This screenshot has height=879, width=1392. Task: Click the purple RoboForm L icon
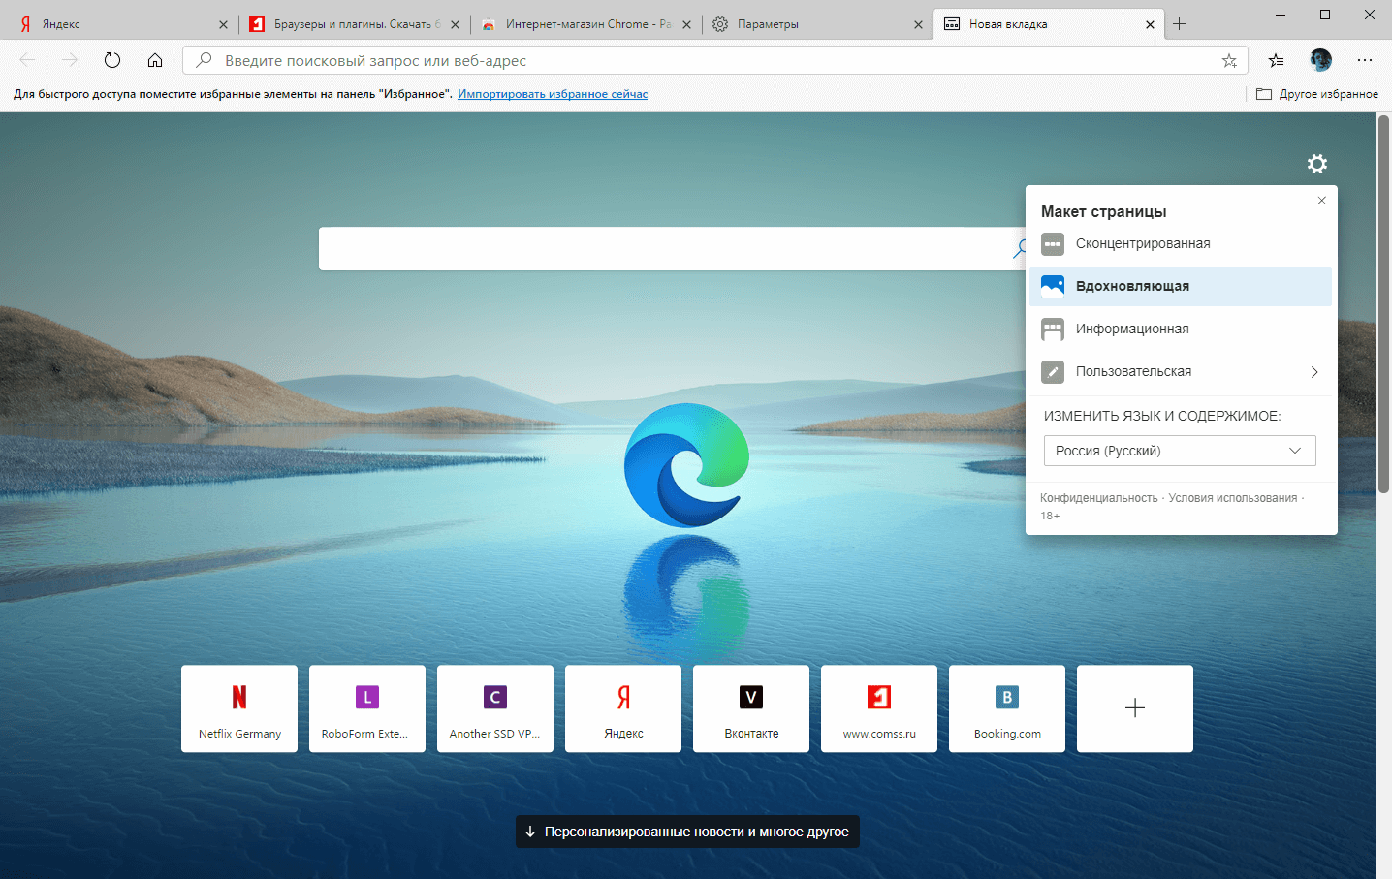pos(367,697)
